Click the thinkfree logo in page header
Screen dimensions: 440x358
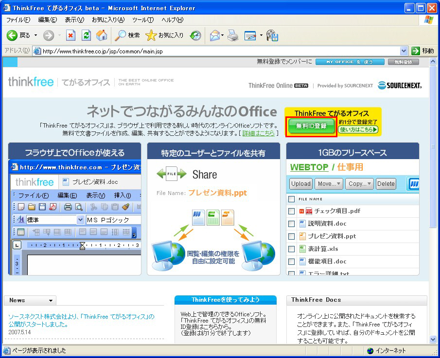(31, 81)
